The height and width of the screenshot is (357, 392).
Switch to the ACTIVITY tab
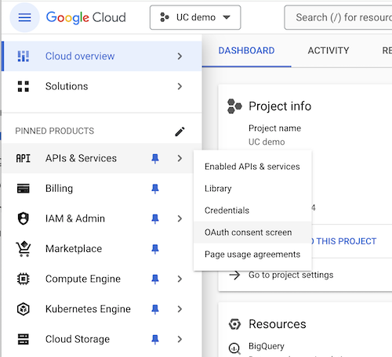coord(328,51)
